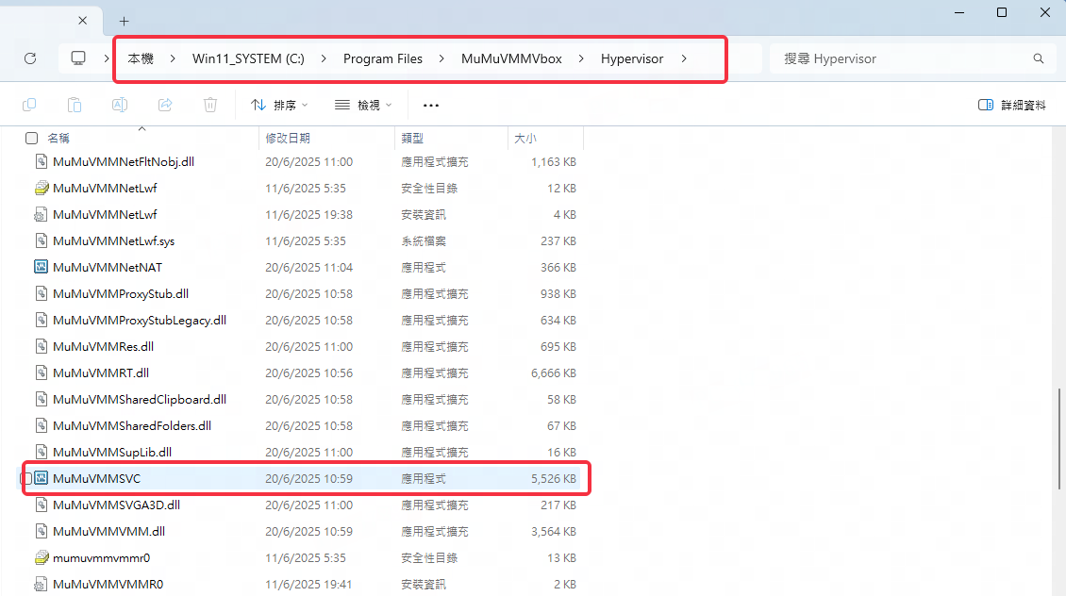Sort by the 修改日期 column header
Viewport: 1066px width, 596px height.
coord(288,138)
